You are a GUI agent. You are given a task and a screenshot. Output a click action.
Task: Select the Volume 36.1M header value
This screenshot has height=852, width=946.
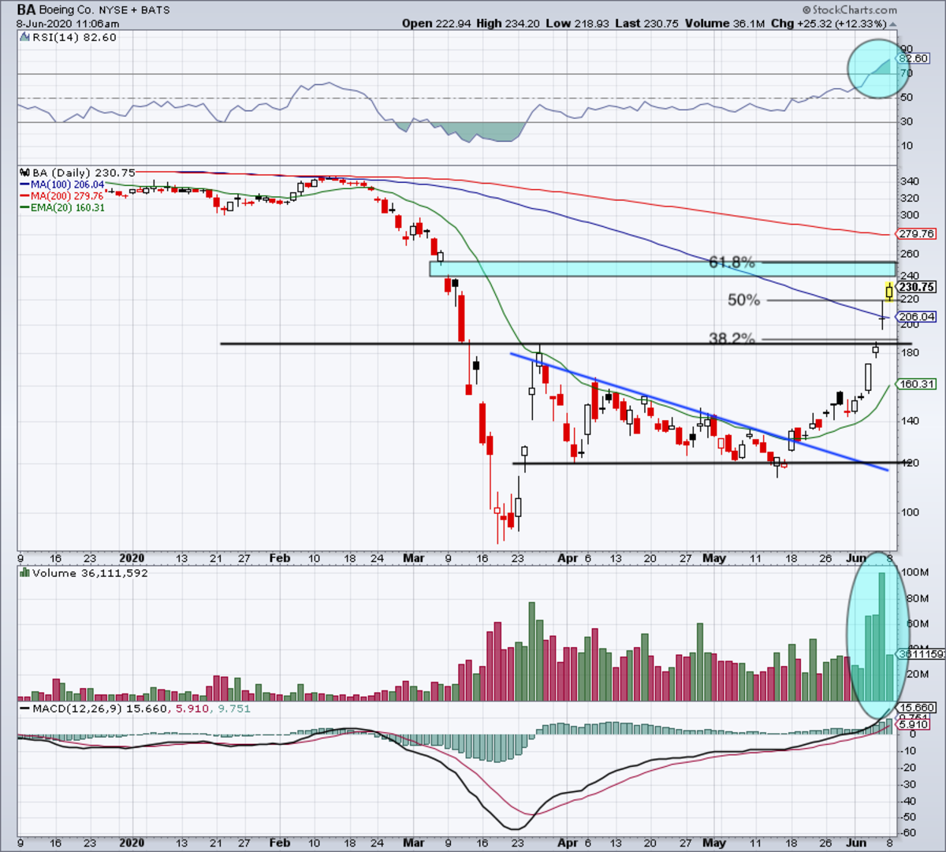[725, 24]
